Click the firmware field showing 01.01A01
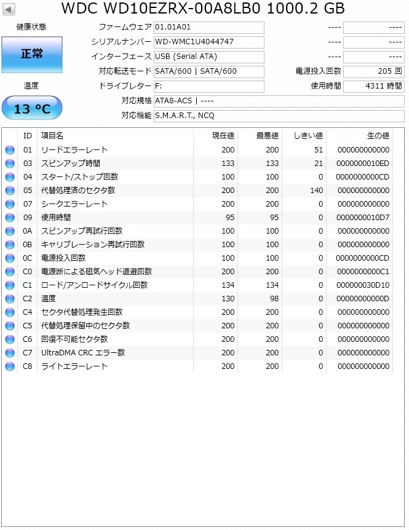409x530 pixels. [208, 28]
